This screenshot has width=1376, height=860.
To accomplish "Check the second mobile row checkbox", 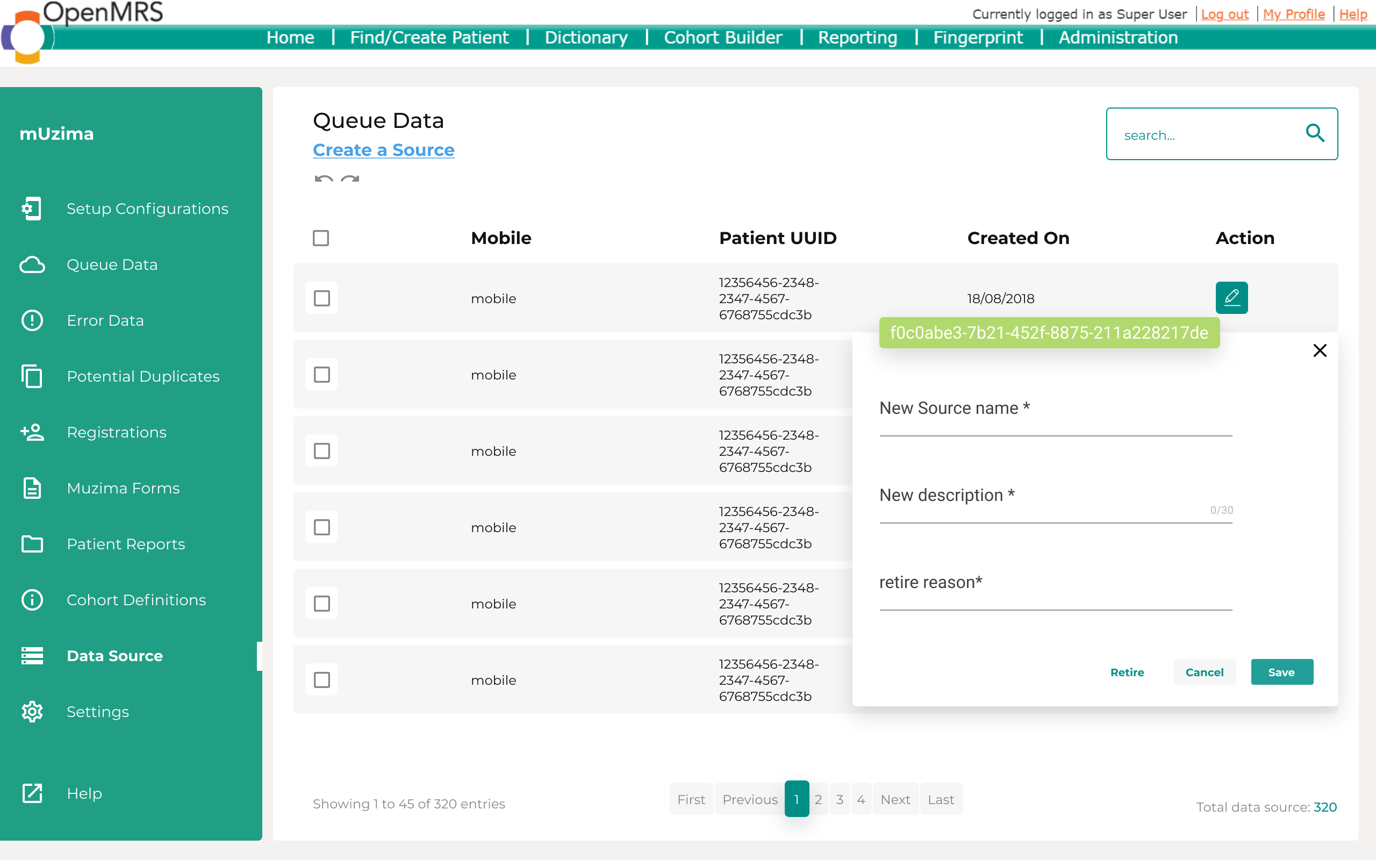I will (x=322, y=374).
